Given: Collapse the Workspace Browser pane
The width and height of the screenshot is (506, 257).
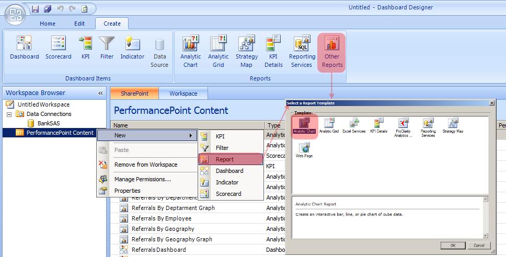Looking at the screenshot, I should click(100, 93).
